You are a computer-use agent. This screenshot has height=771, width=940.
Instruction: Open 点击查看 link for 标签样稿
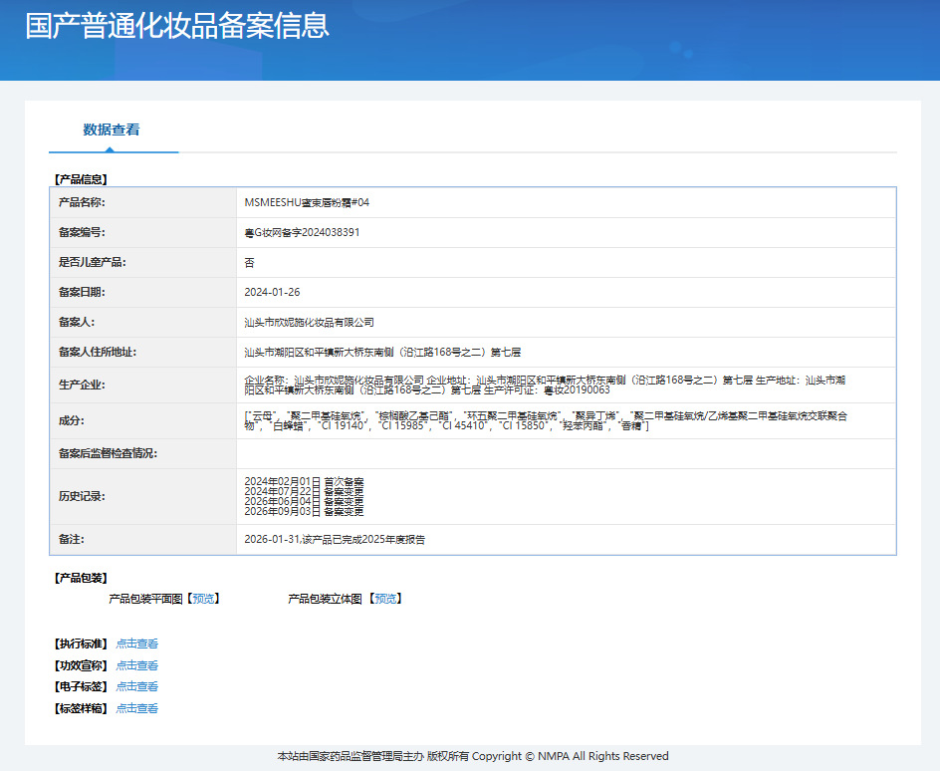point(137,708)
